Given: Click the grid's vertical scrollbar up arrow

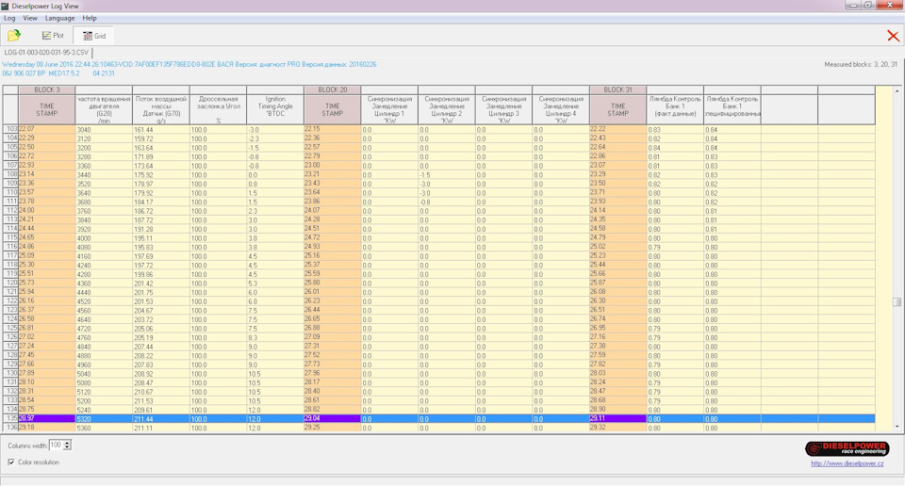Looking at the screenshot, I should (897, 90).
